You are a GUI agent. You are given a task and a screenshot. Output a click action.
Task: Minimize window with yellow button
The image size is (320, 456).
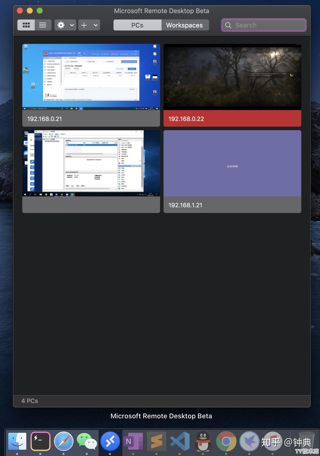point(30,11)
